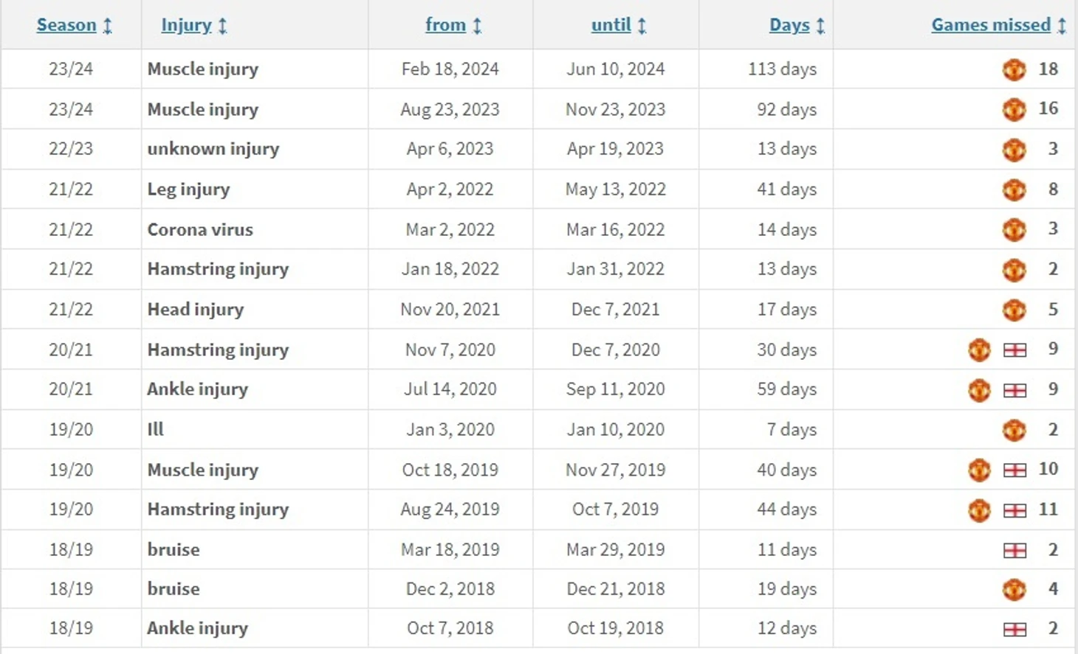Click the sort arrows next to Season
Viewport: 1078px width, 654px height.
tap(107, 26)
